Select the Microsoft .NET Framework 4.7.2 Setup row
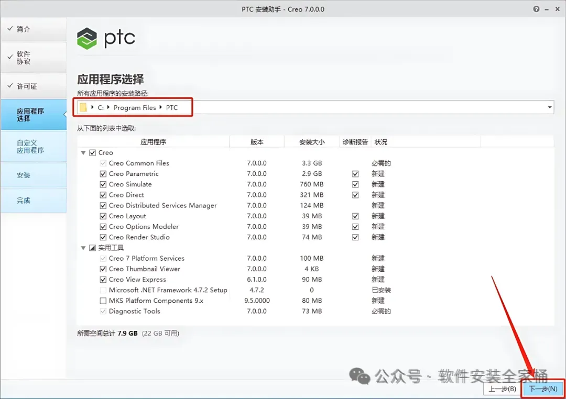 click(x=315, y=290)
